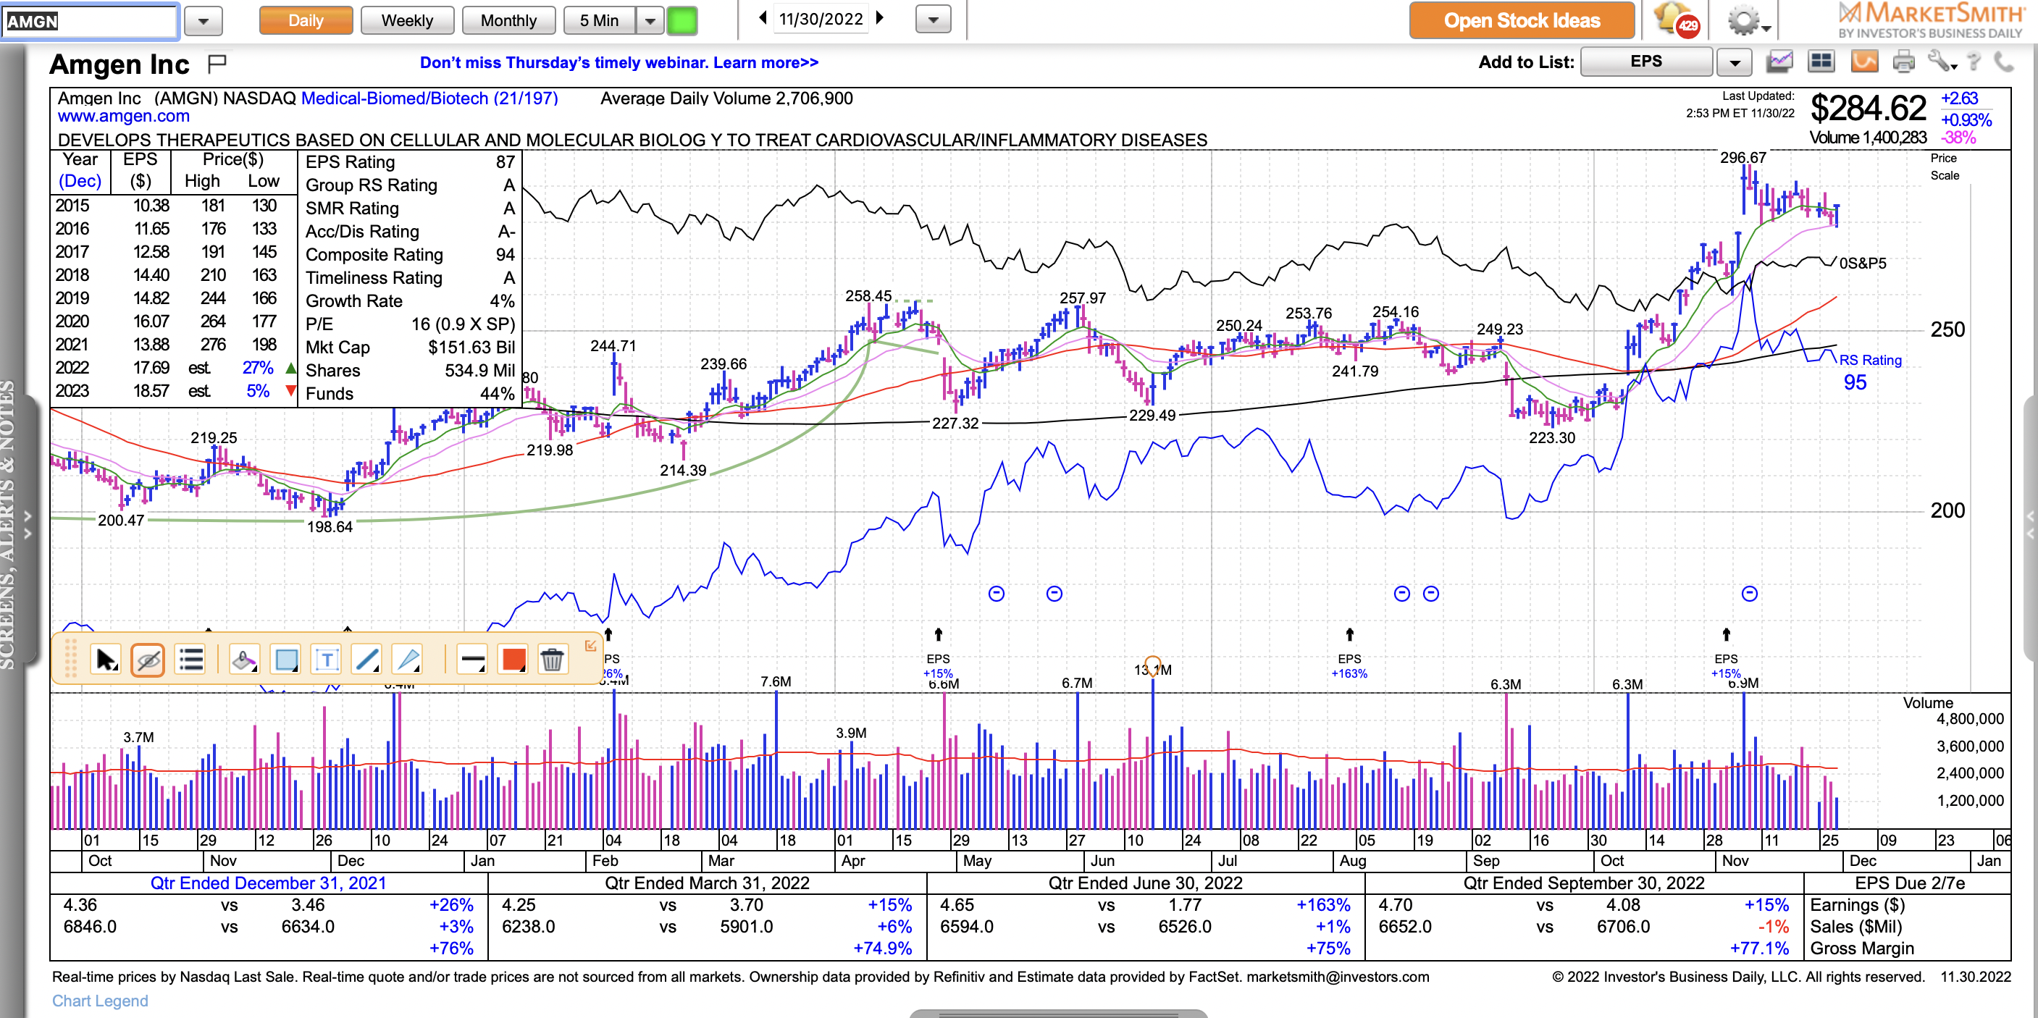Click the flag icon beside Amgen Inc
Image resolution: width=2038 pixels, height=1018 pixels.
[217, 62]
